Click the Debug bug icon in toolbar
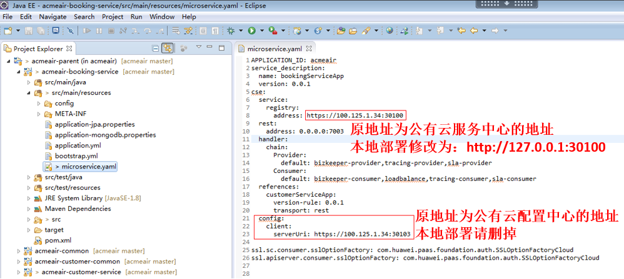The width and height of the screenshot is (624, 279). [x=231, y=30]
